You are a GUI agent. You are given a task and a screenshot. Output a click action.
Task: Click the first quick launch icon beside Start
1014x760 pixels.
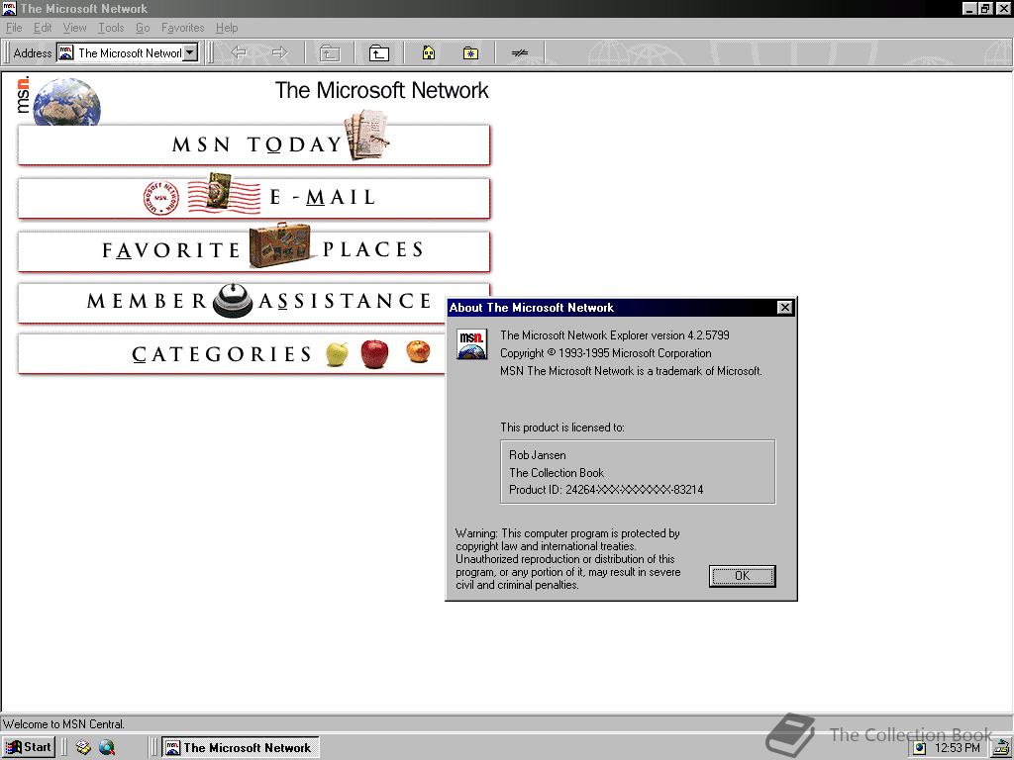coord(83,748)
